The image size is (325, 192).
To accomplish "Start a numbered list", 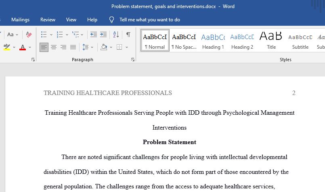I will coord(60,35).
